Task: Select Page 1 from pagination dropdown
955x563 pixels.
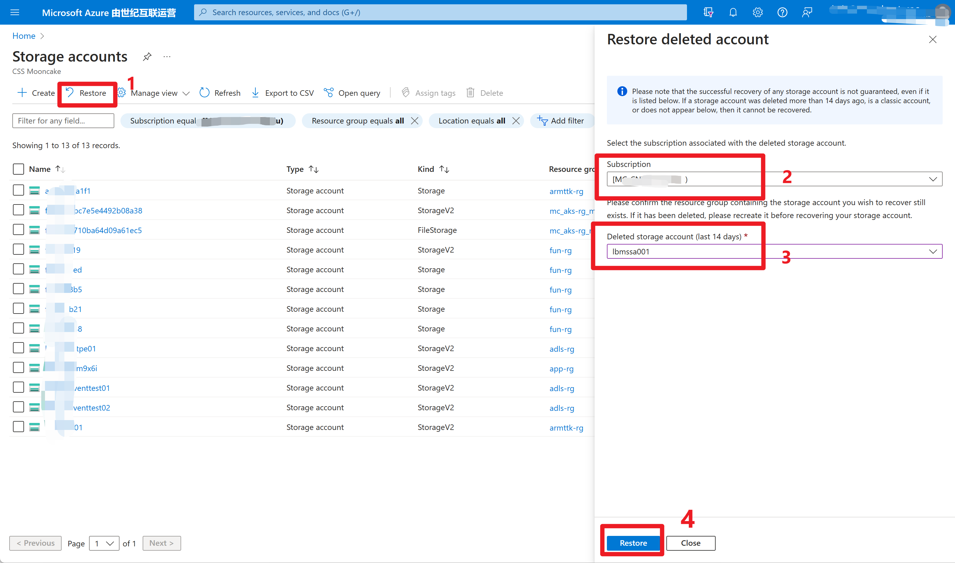Action: coord(104,543)
